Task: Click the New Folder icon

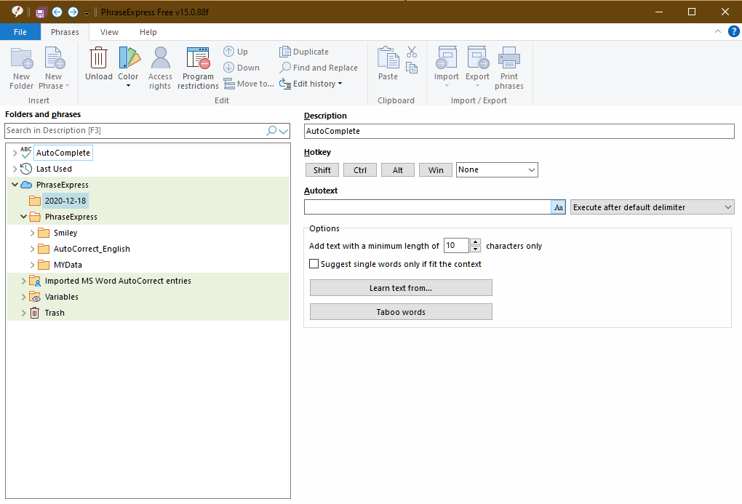Action: (22, 58)
